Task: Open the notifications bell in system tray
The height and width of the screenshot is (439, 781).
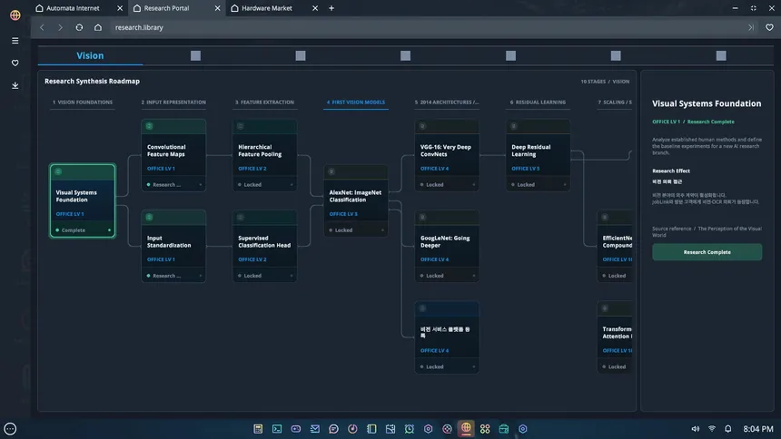Action: [x=727, y=428]
